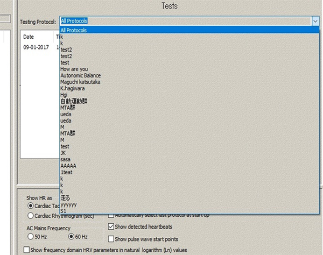
Task: Click the 09-01-2017 test date row
Action: [x=36, y=47]
